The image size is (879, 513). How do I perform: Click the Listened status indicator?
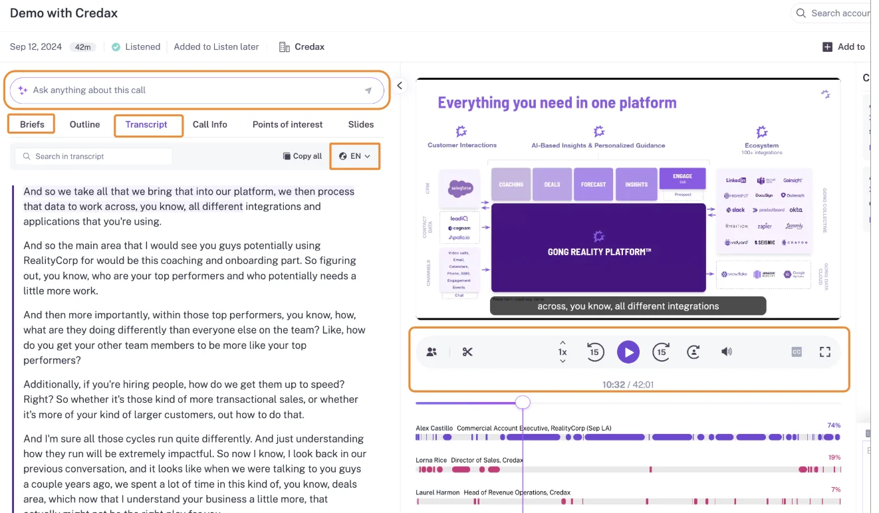click(x=136, y=47)
